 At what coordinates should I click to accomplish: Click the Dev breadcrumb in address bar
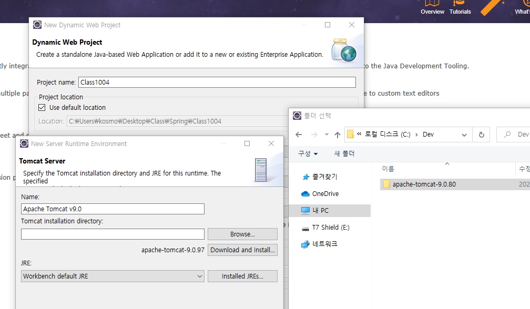[428, 135]
